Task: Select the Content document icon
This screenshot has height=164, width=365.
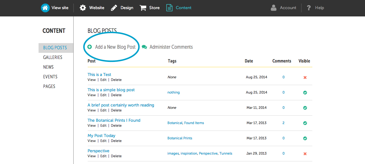Action: pyautogui.click(x=169, y=8)
